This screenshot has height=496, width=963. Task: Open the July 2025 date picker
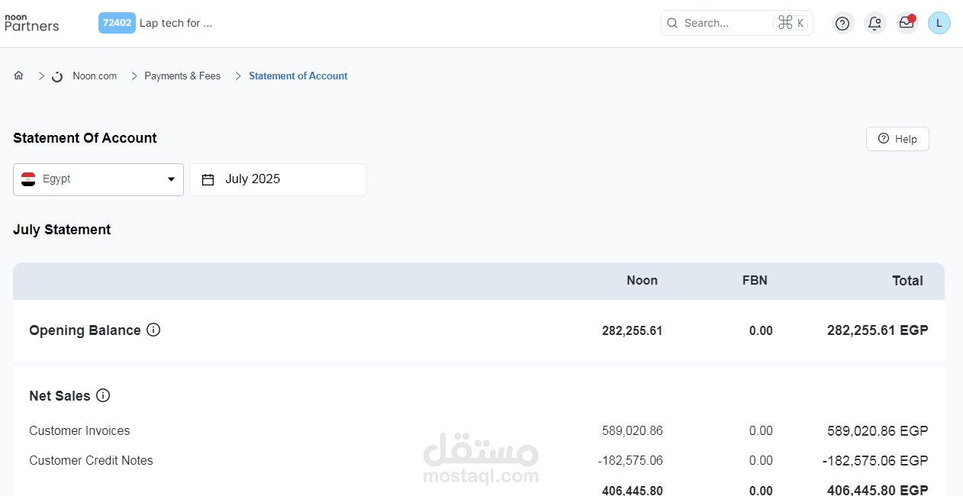[278, 179]
